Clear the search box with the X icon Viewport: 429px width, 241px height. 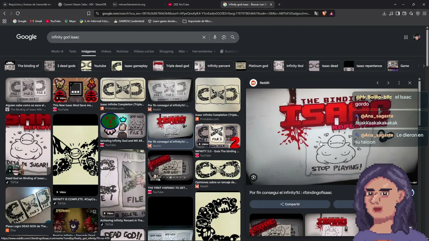click(x=204, y=37)
